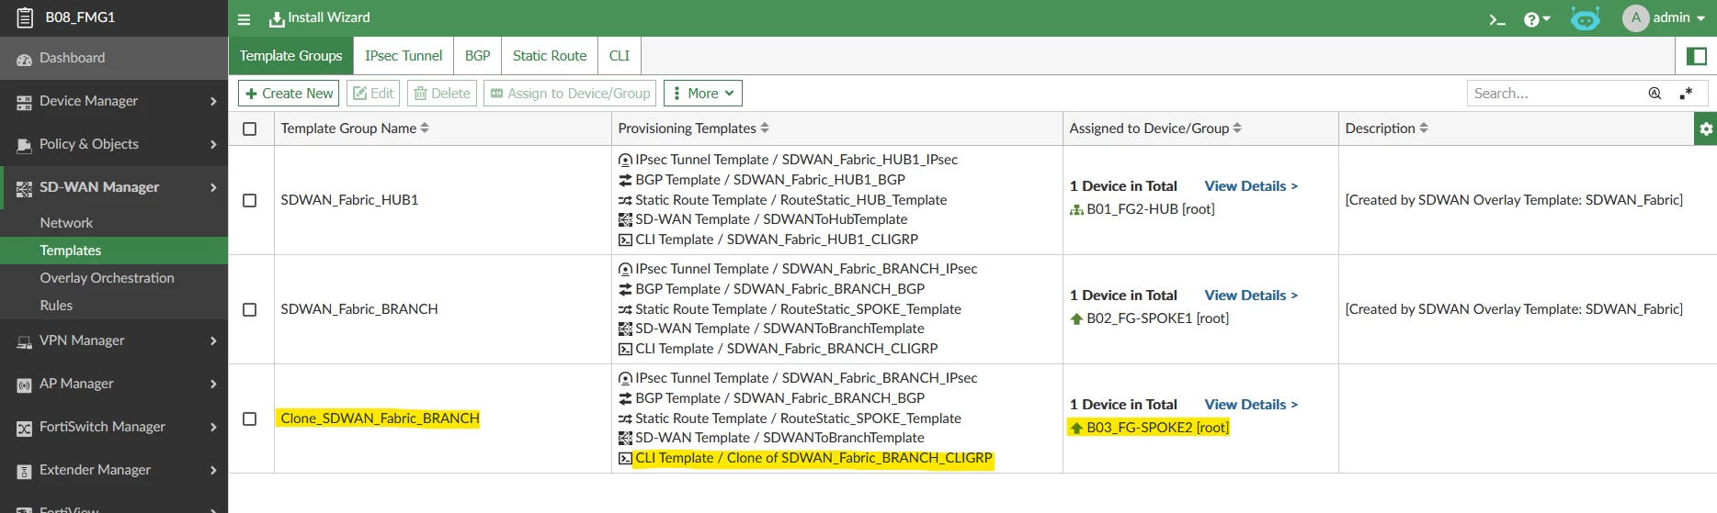Open the help question mark menu
Viewport: 1717px width, 513px height.
[x=1537, y=19]
